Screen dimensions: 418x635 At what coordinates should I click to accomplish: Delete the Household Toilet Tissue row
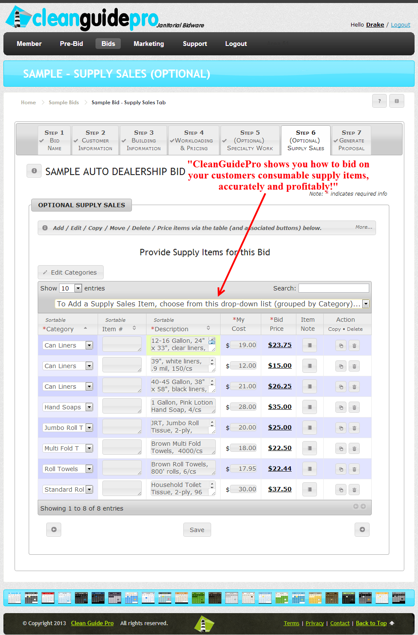click(x=354, y=490)
